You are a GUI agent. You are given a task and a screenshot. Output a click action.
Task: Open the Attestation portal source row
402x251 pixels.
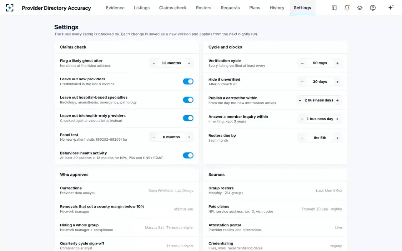tap(275, 227)
